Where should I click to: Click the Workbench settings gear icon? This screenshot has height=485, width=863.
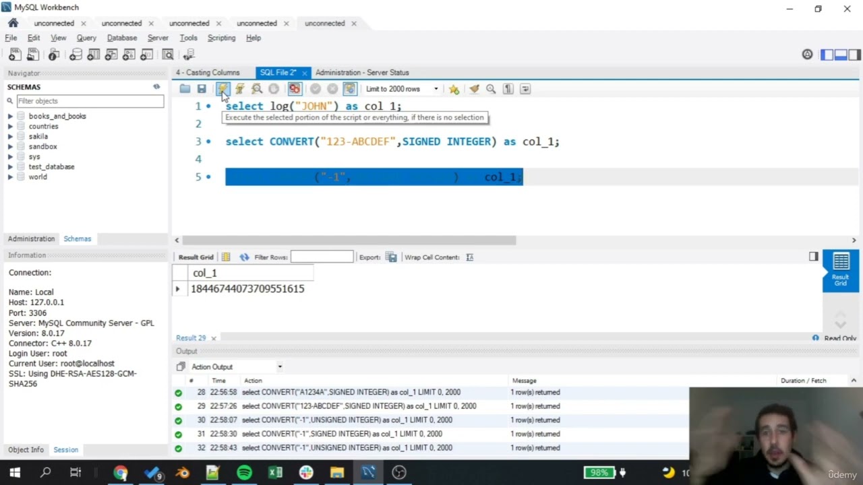click(x=807, y=55)
